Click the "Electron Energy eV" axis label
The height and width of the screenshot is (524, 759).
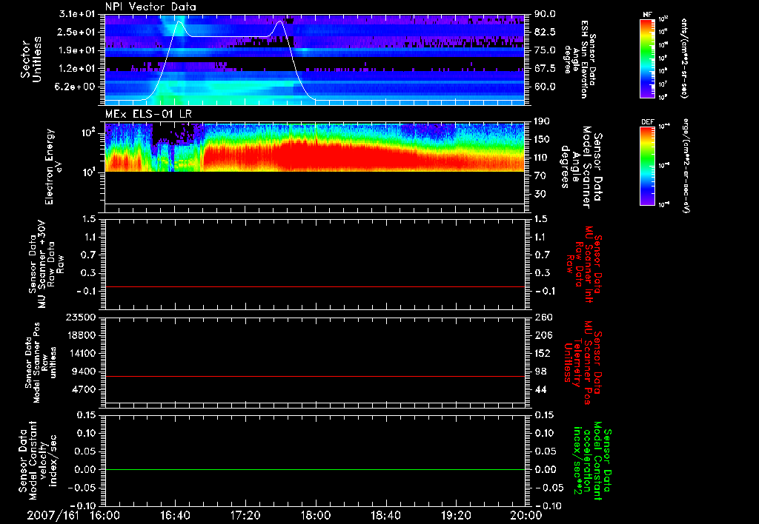coord(54,167)
